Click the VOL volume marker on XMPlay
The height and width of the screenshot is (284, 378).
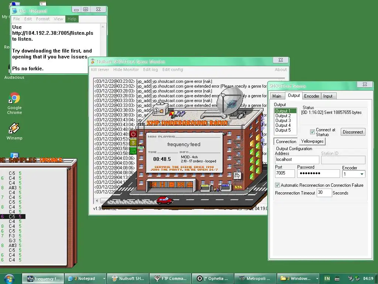coord(141,147)
